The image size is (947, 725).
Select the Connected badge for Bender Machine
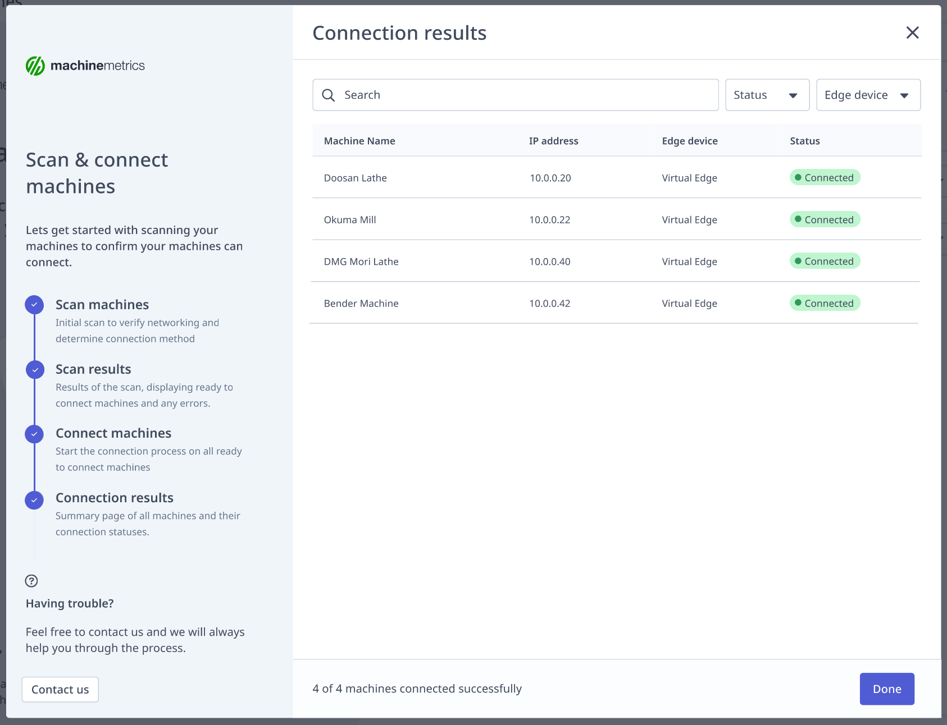tap(825, 303)
